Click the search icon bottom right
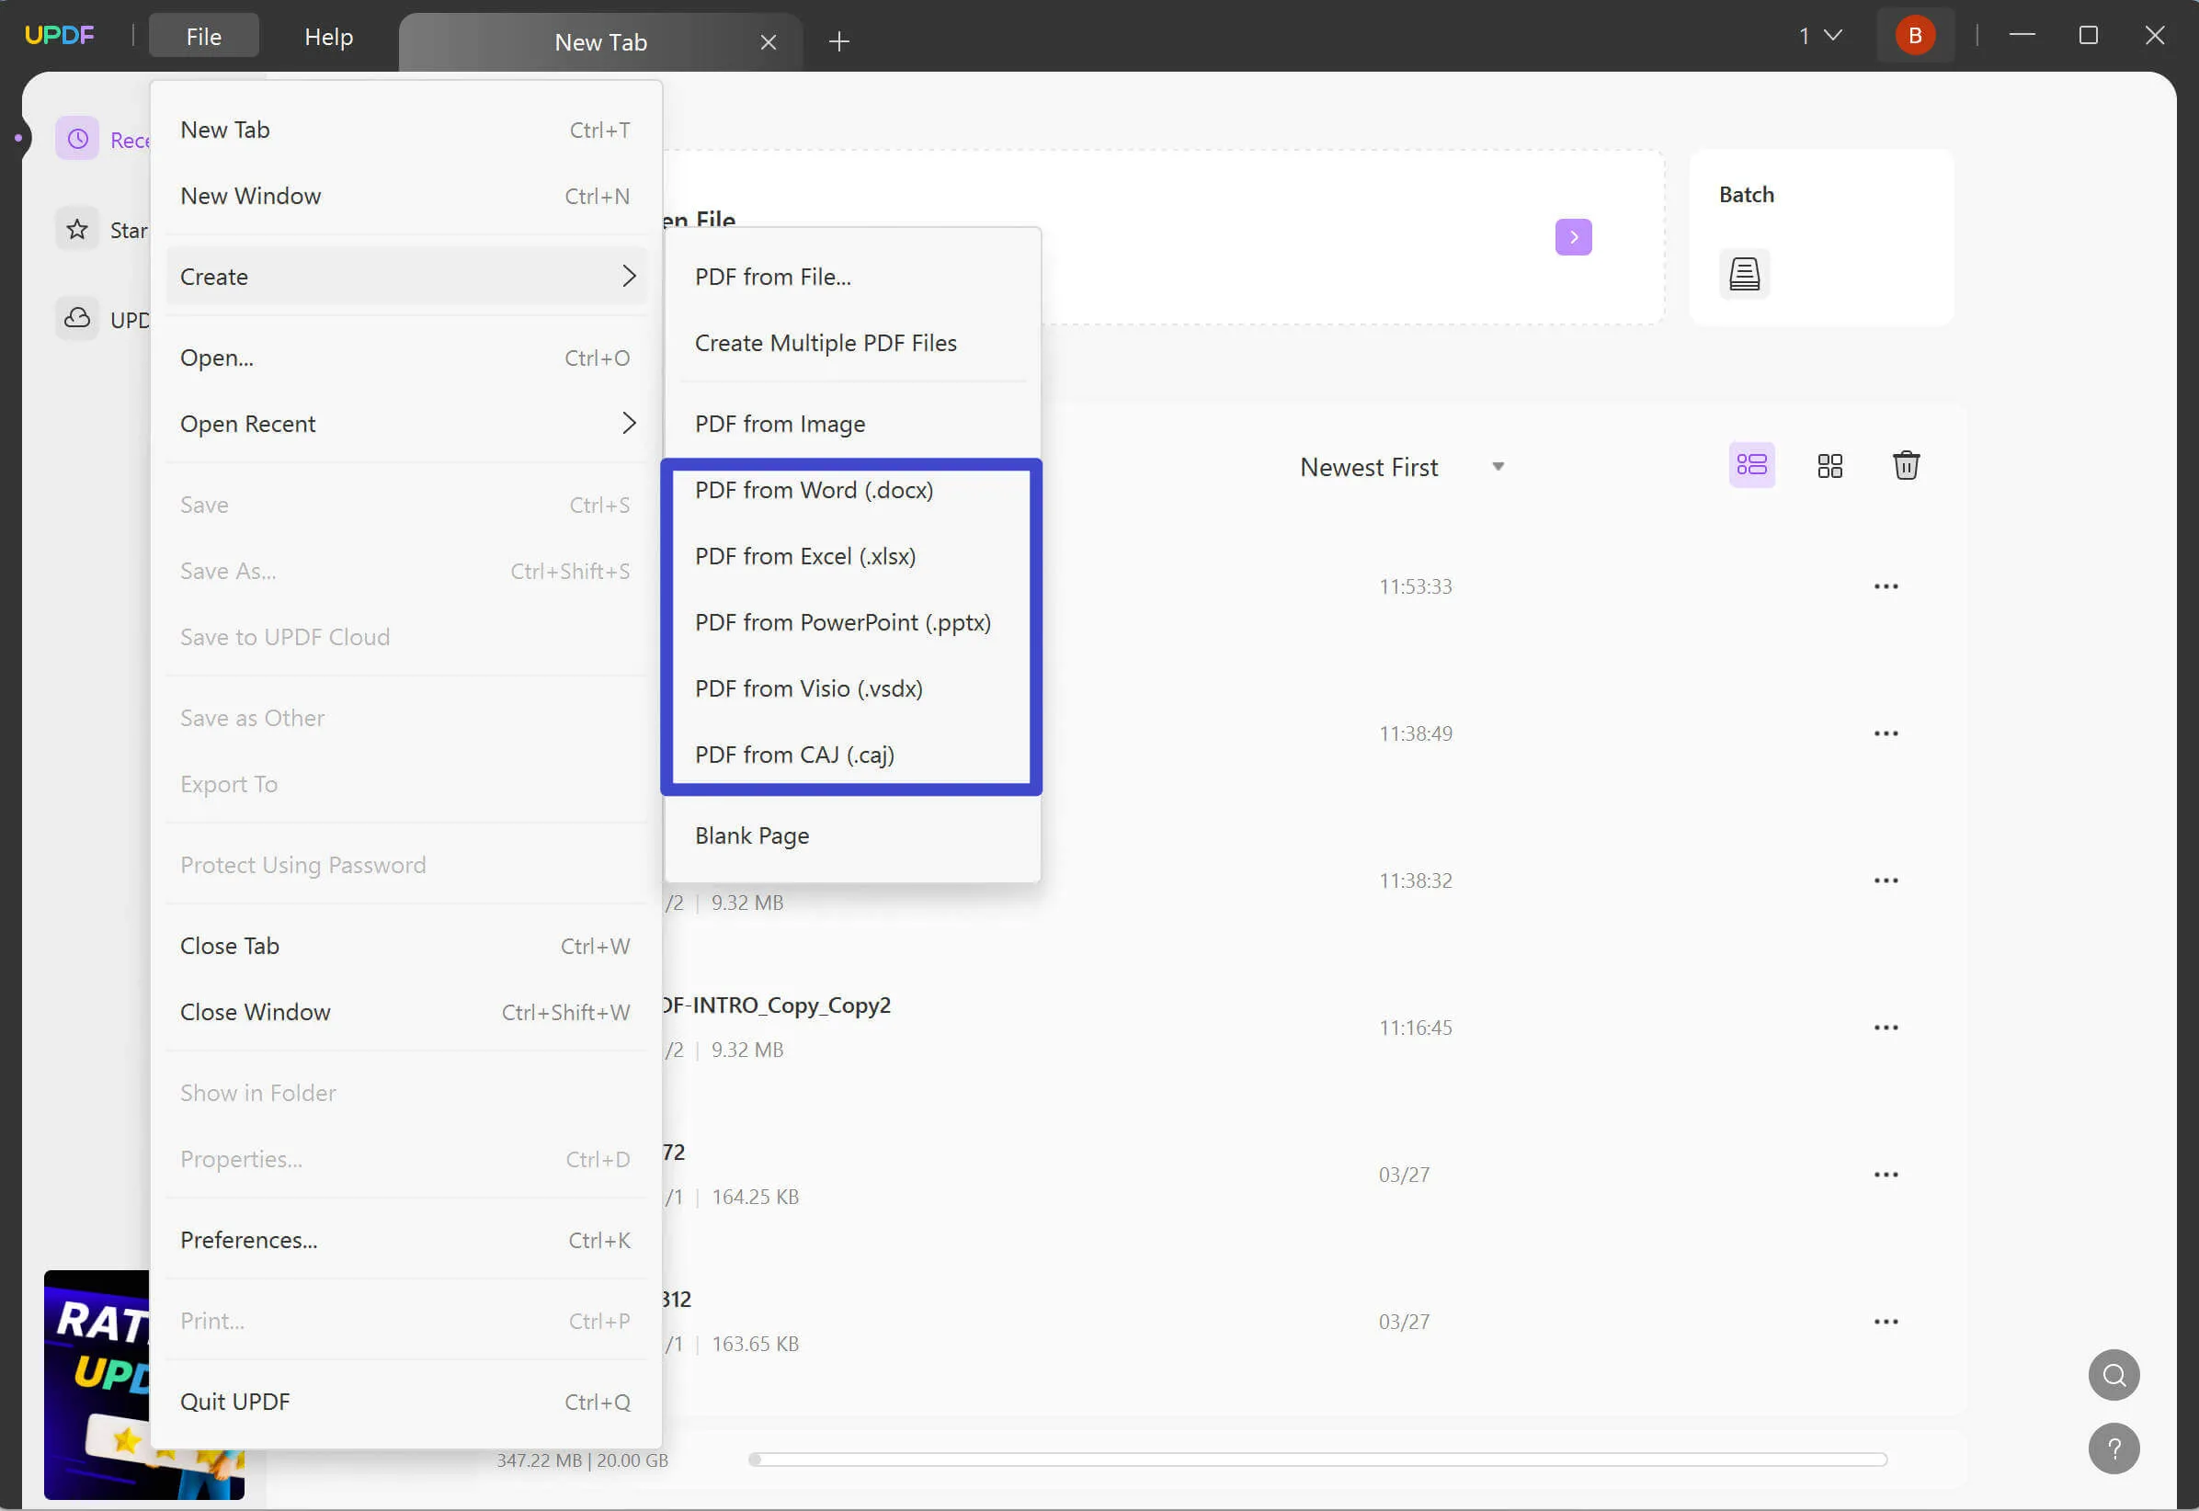Screen dimensions: 2199x1511 pos(2114,1374)
